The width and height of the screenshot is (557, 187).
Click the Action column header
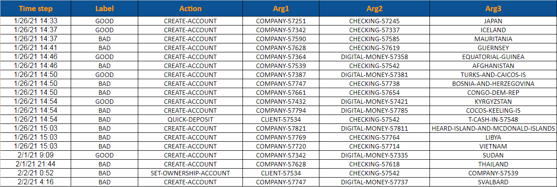coord(190,8)
